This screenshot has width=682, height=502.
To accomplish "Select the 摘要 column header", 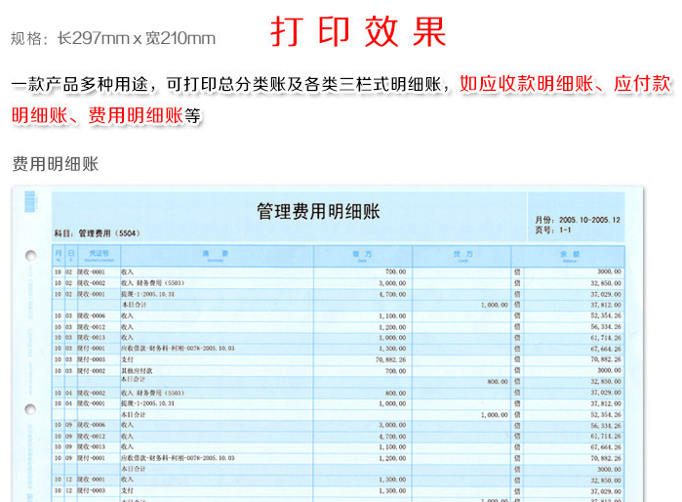I will point(215,255).
